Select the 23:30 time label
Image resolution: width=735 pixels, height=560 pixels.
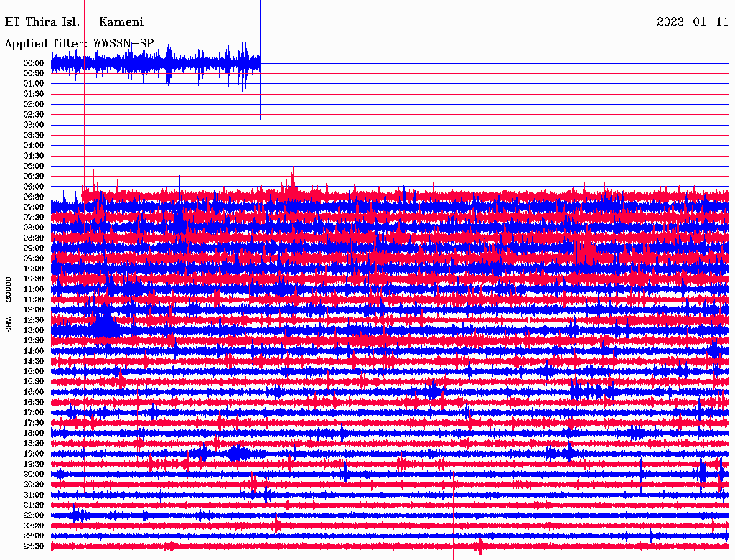point(34,546)
